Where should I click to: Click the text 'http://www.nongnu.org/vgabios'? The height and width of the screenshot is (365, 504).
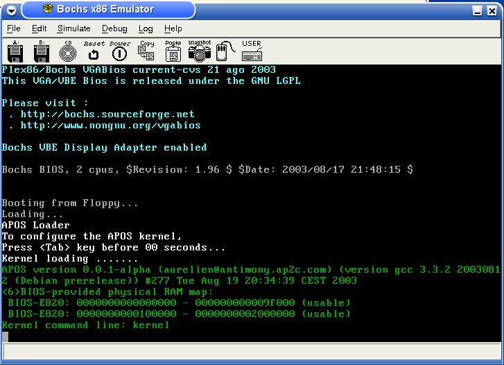(110, 125)
